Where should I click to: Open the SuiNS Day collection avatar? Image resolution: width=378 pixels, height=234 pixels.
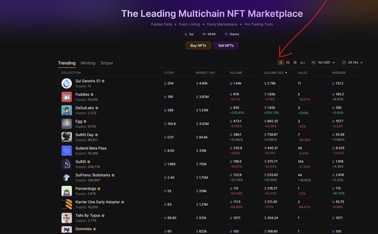point(66,137)
